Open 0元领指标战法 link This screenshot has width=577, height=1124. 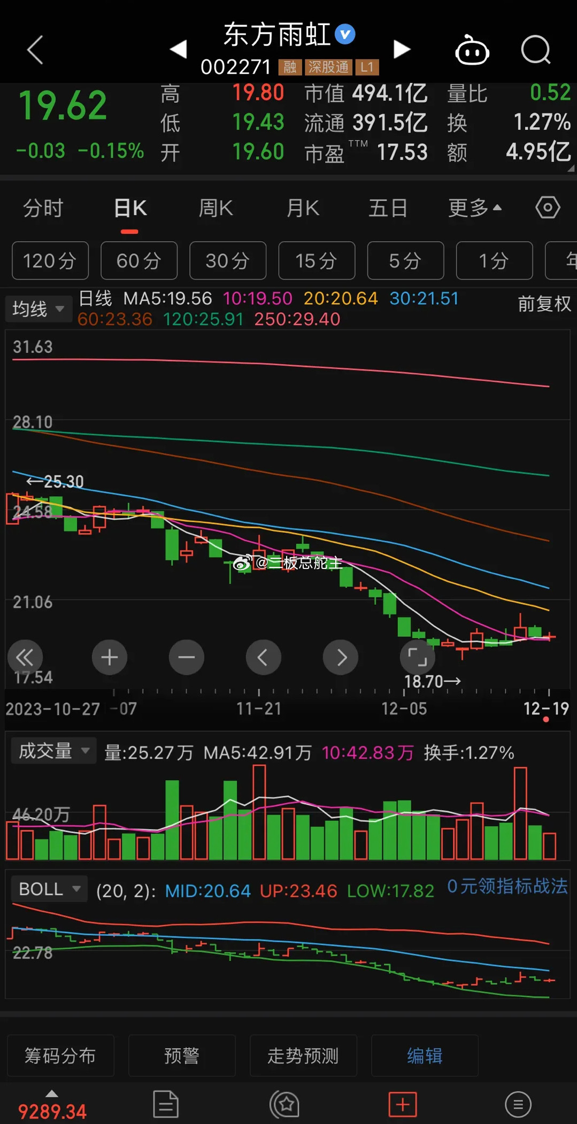point(507,886)
